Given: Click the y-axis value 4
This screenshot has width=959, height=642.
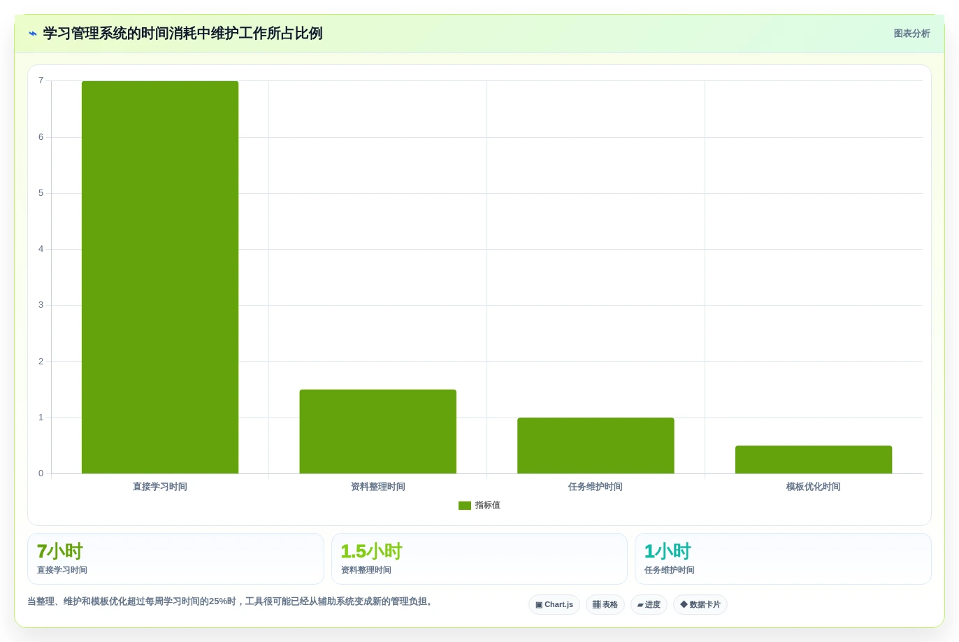Looking at the screenshot, I should (x=41, y=249).
